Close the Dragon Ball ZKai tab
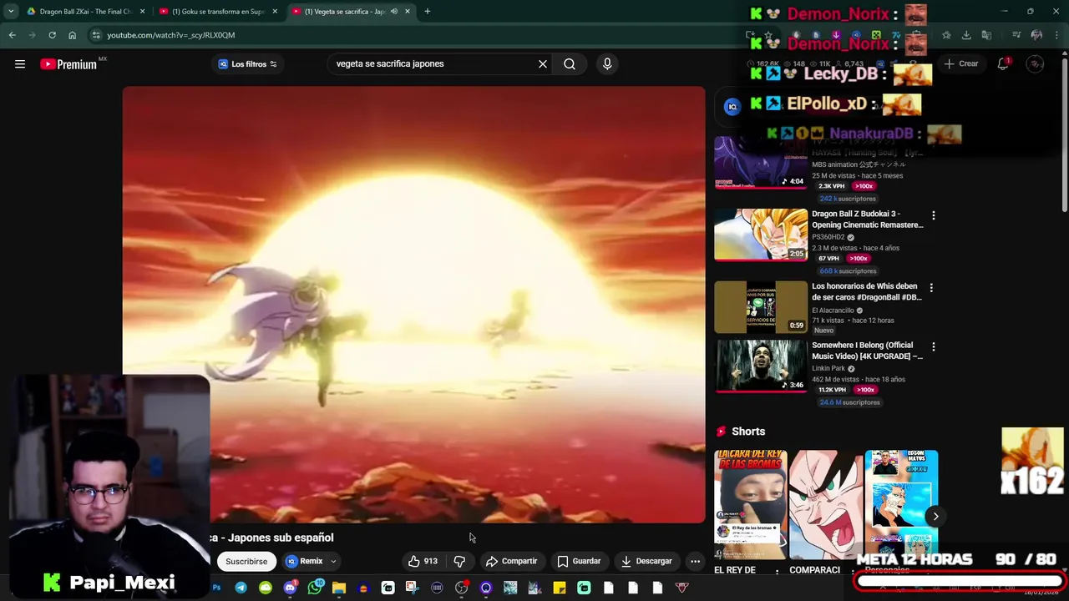Screen dimensions: 1069x601 (142, 12)
